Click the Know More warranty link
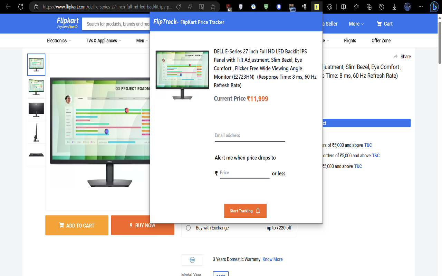Image resolution: width=442 pixels, height=276 pixels. (272, 259)
